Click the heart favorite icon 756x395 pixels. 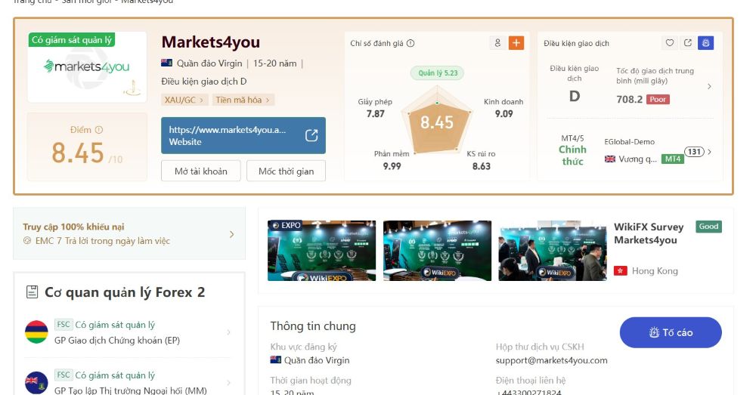pyautogui.click(x=670, y=43)
